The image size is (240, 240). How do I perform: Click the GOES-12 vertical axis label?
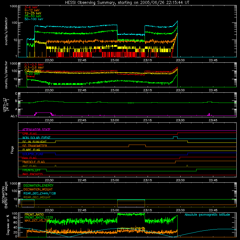6,105
